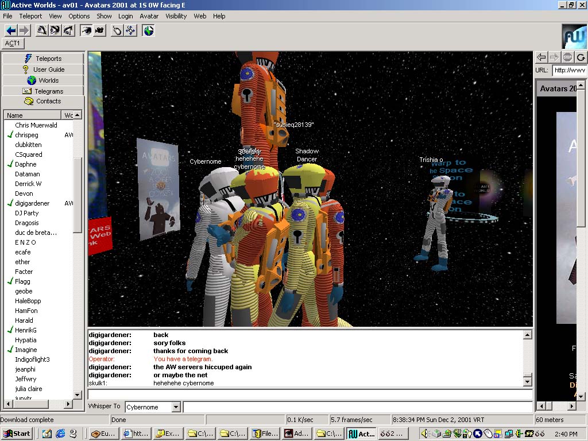Screen dimensions: 588x441
Task: Toggle third-person camera view button
Action: pos(99,30)
